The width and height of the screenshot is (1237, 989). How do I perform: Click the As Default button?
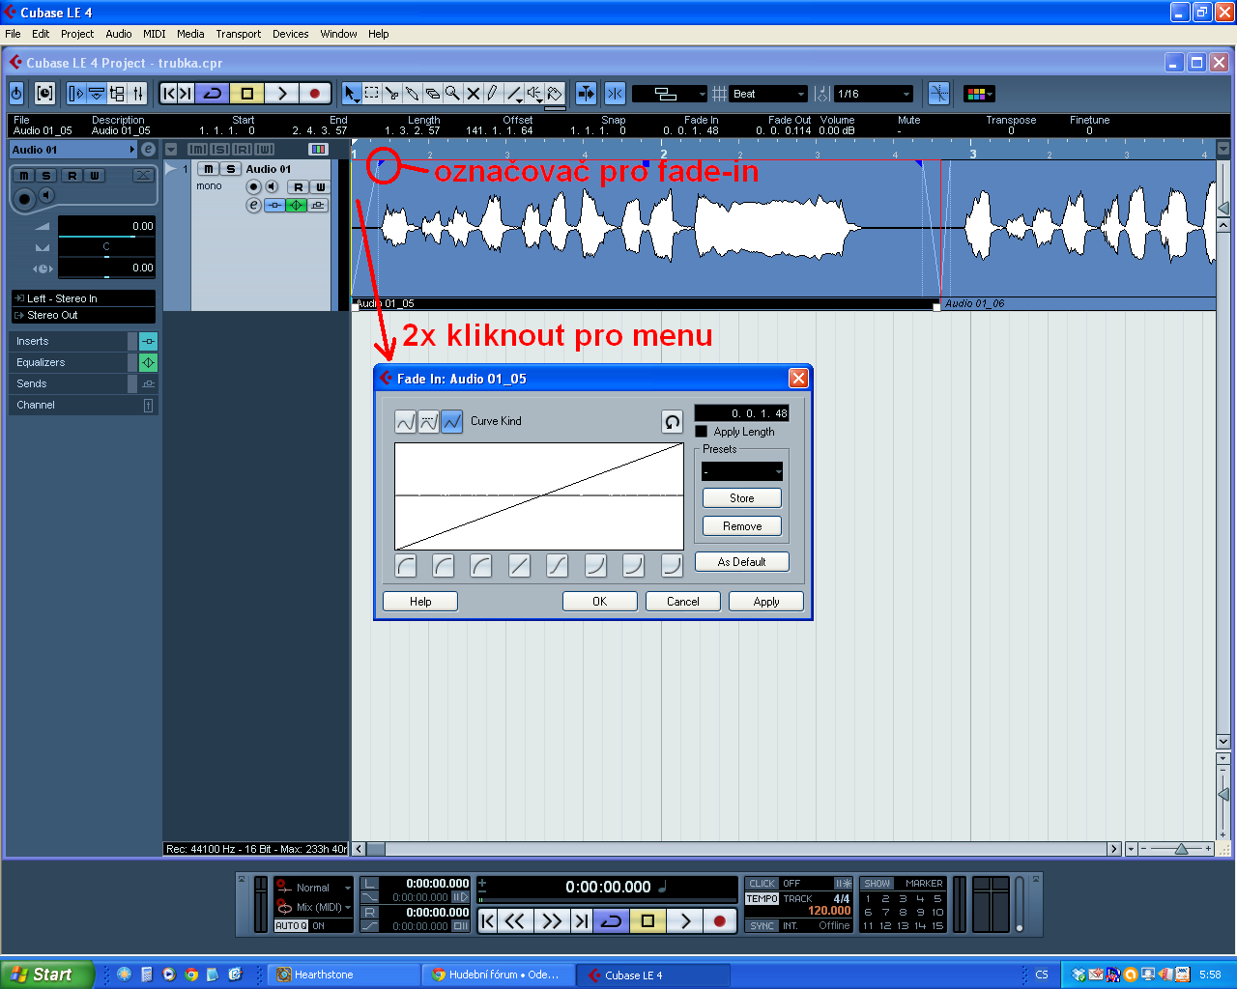[741, 562]
